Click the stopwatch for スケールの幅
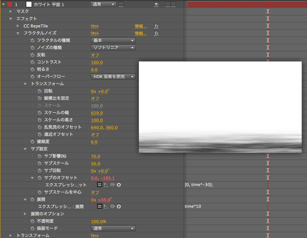Viewport: 307px width, 238px height. tap(39, 113)
